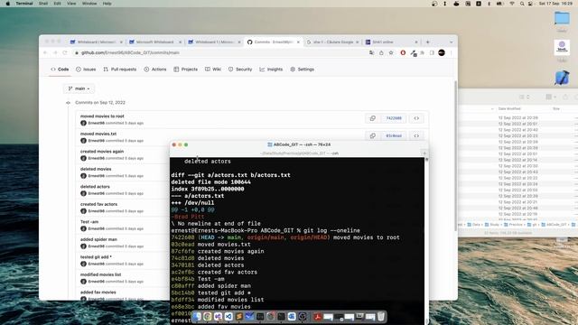Open Chrome tab search chevron
The image size is (578, 325).
(x=451, y=42)
